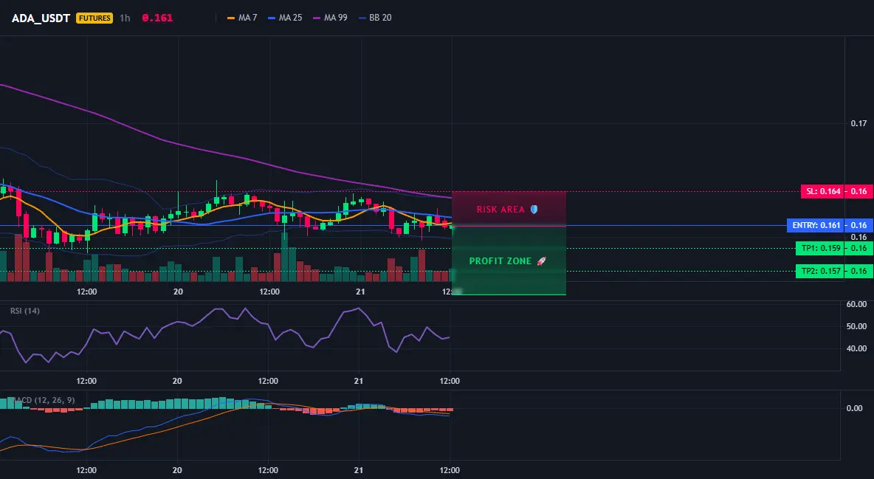This screenshot has height=479, width=874.
Task: Click the TP1: 0.159 price tag
Action: pos(820,248)
